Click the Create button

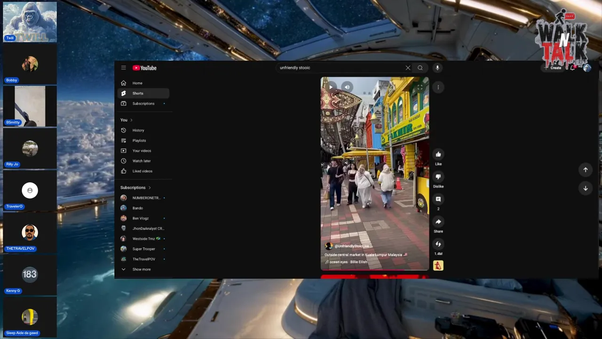point(553,68)
